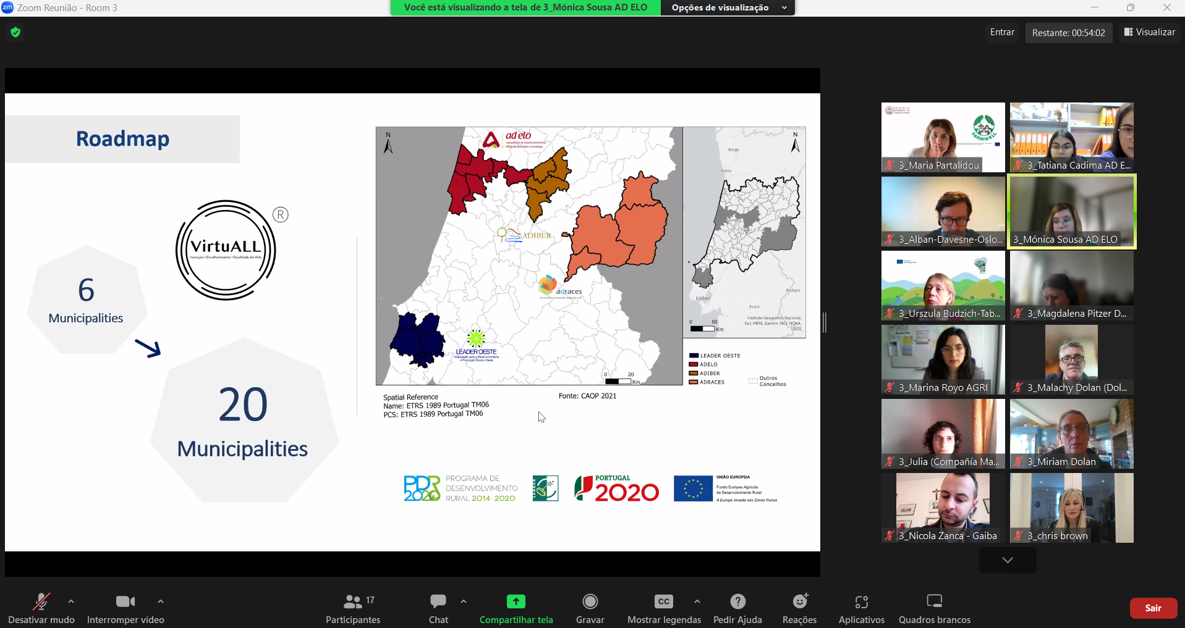Click the green security shield icon
Screen dimensions: 1185x628
pyautogui.click(x=15, y=32)
